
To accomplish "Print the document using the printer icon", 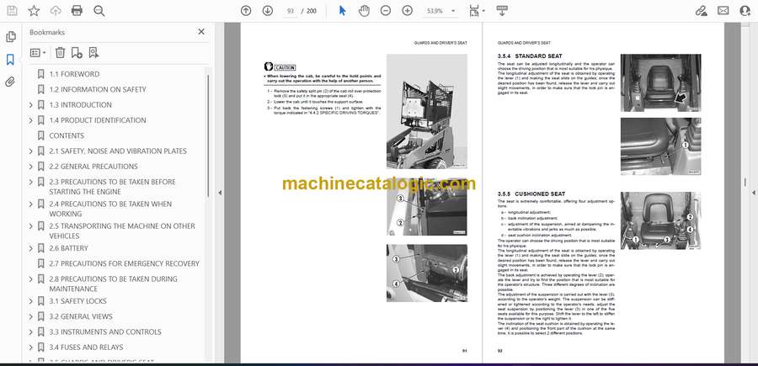I will pyautogui.click(x=77, y=11).
